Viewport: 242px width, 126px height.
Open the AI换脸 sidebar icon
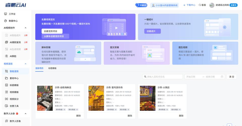(x=7, y=56)
